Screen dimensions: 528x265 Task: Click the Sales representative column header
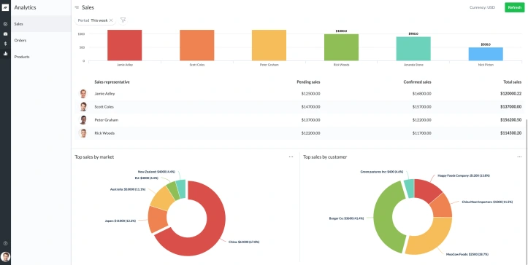pyautogui.click(x=112, y=82)
